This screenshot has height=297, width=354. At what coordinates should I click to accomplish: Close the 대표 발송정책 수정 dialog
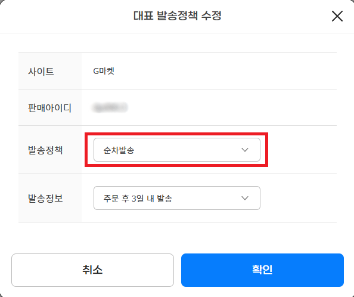point(337,16)
